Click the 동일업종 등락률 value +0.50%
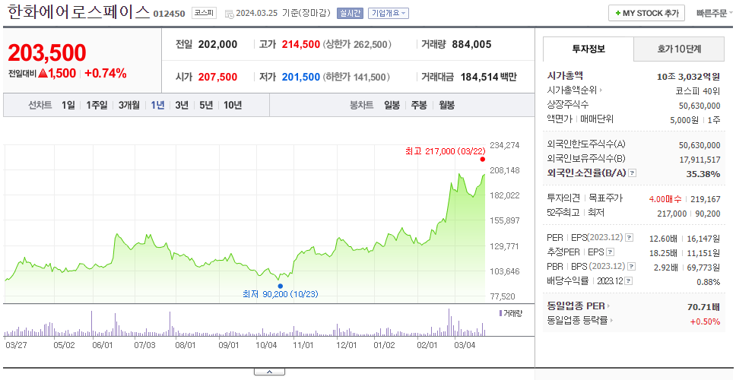This screenshot has width=736, height=380. click(x=705, y=321)
